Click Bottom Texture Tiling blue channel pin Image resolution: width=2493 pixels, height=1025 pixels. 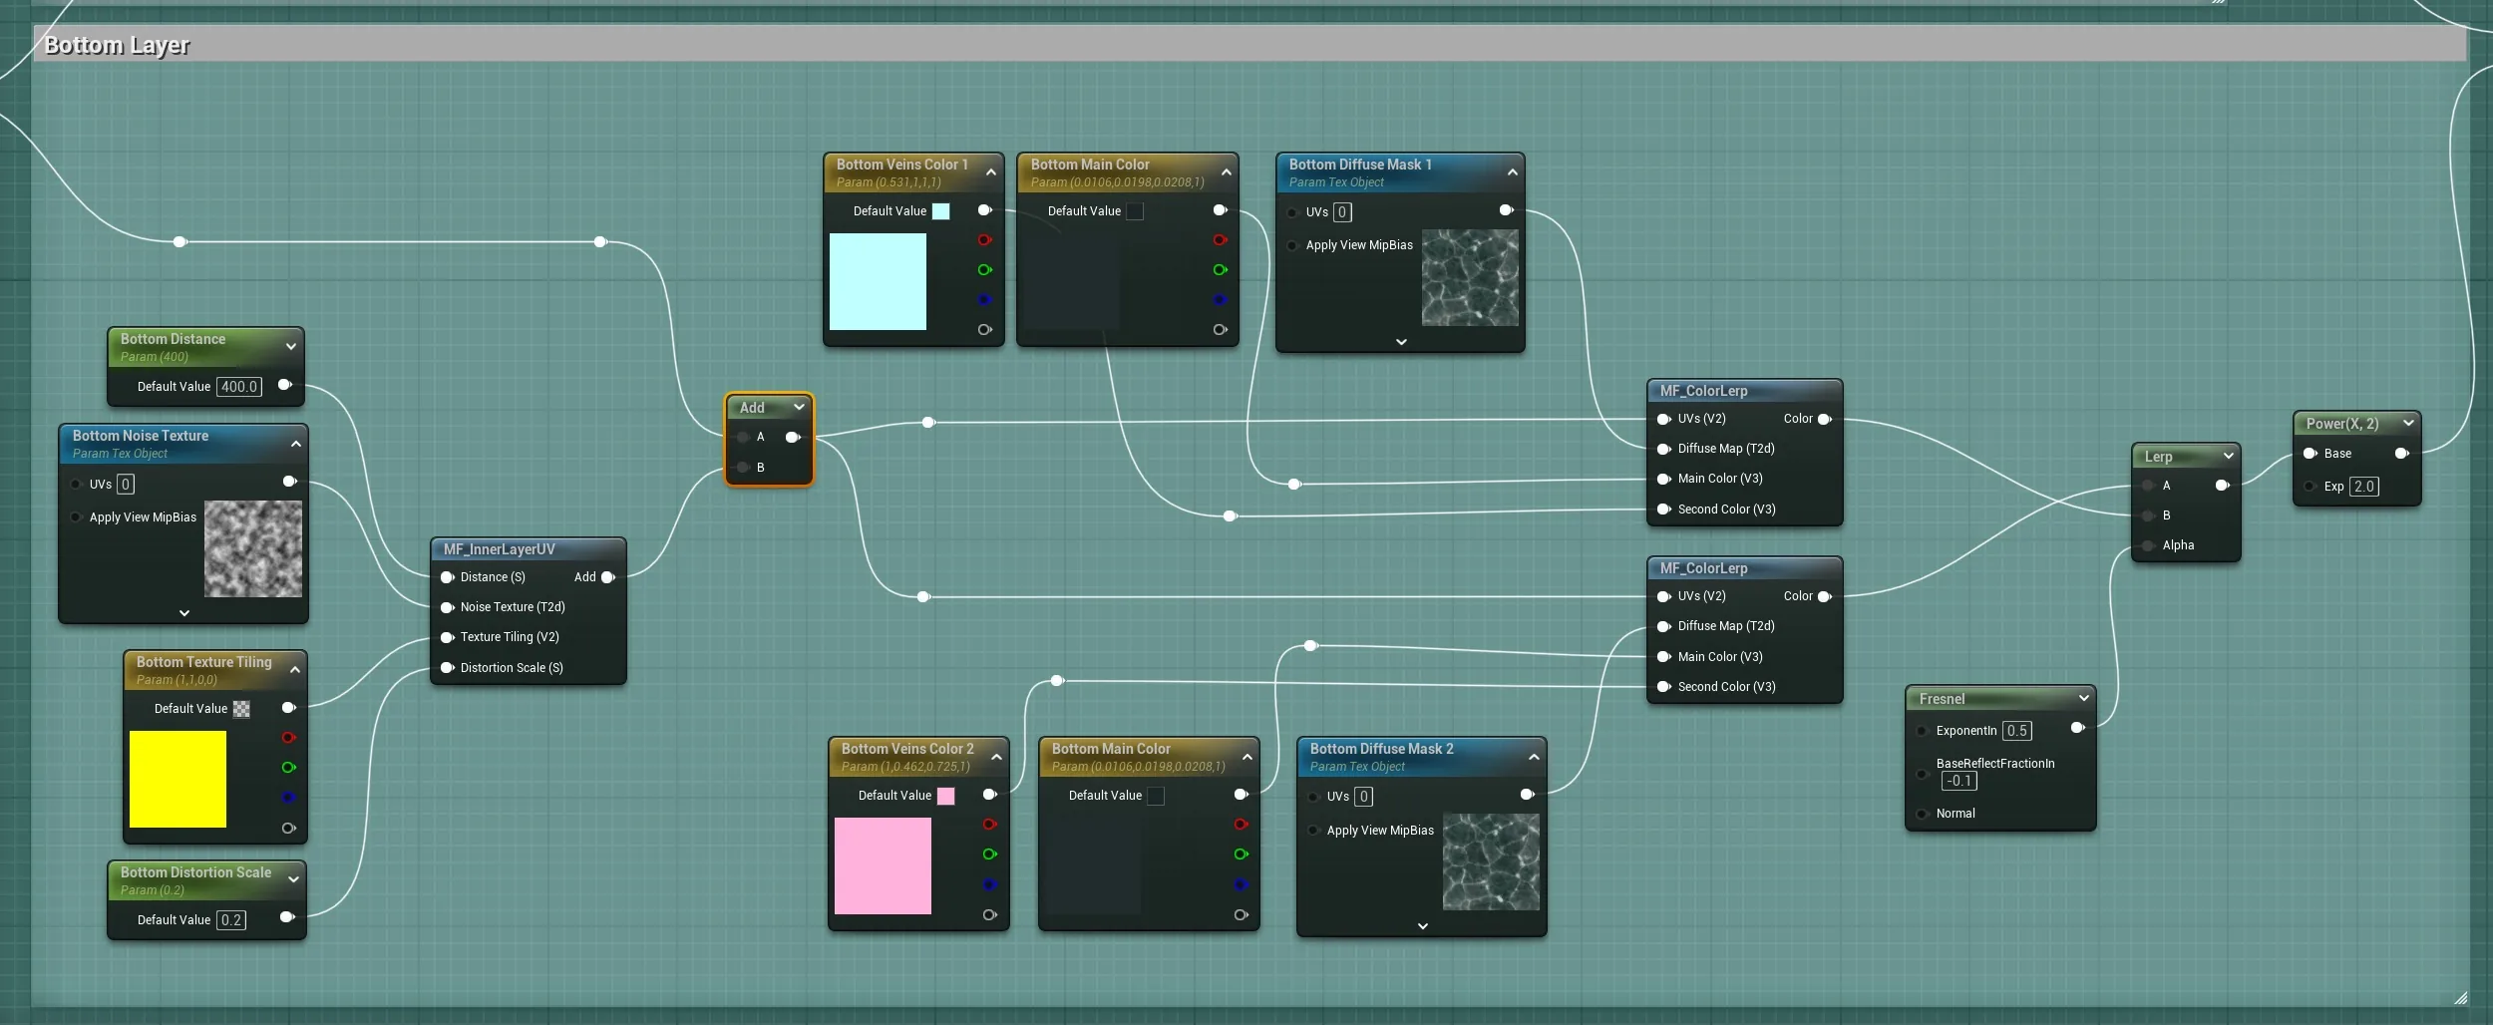(289, 798)
